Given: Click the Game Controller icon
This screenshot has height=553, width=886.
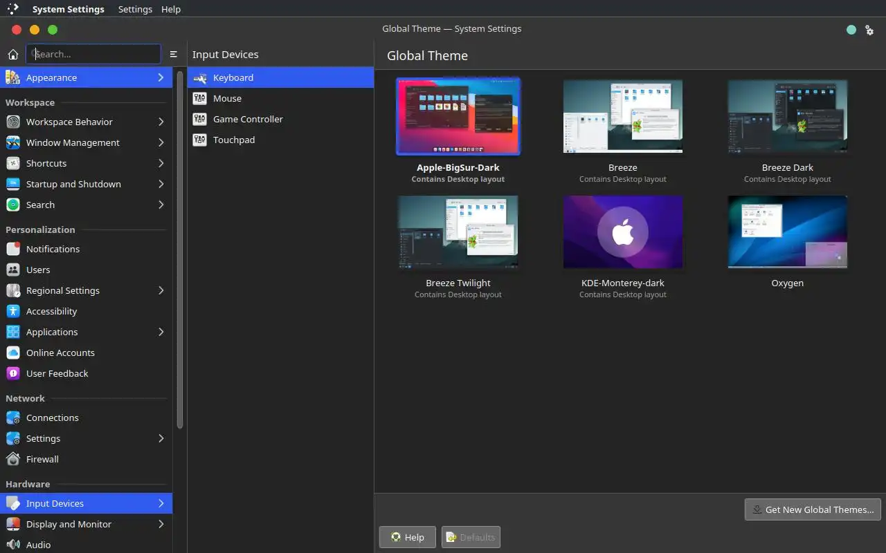Looking at the screenshot, I should (199, 119).
